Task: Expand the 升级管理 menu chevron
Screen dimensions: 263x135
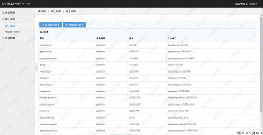Action: [31, 12]
